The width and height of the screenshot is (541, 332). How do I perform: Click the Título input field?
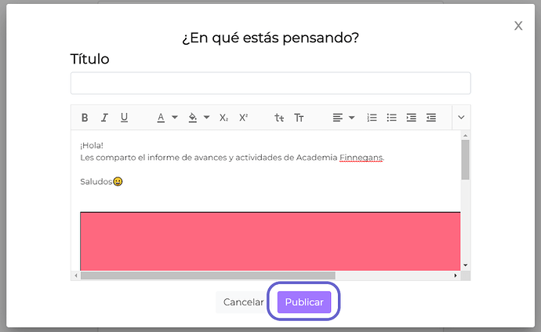270,83
